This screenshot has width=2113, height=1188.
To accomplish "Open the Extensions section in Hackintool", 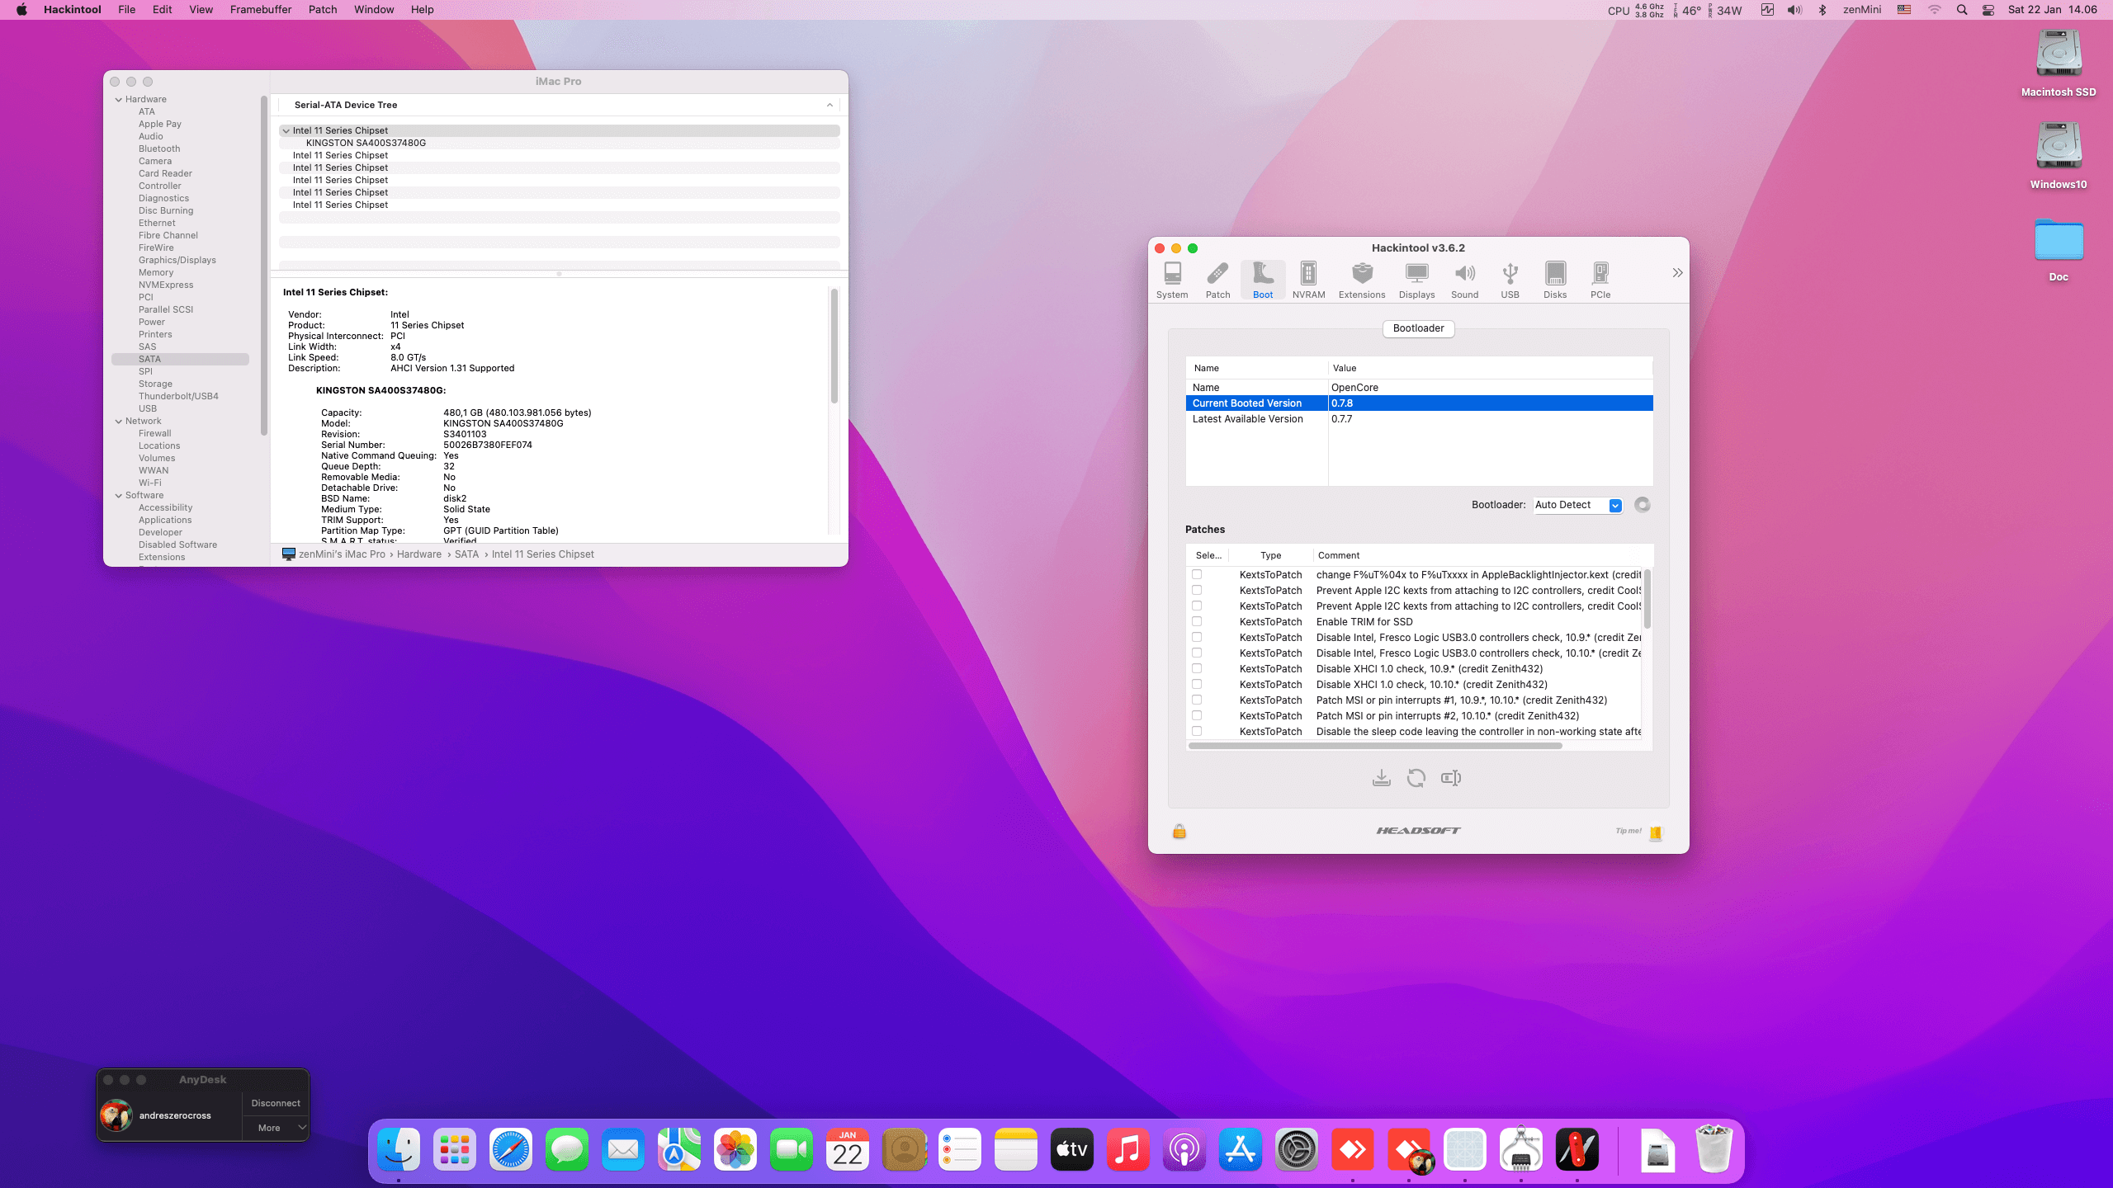I will (x=1362, y=280).
